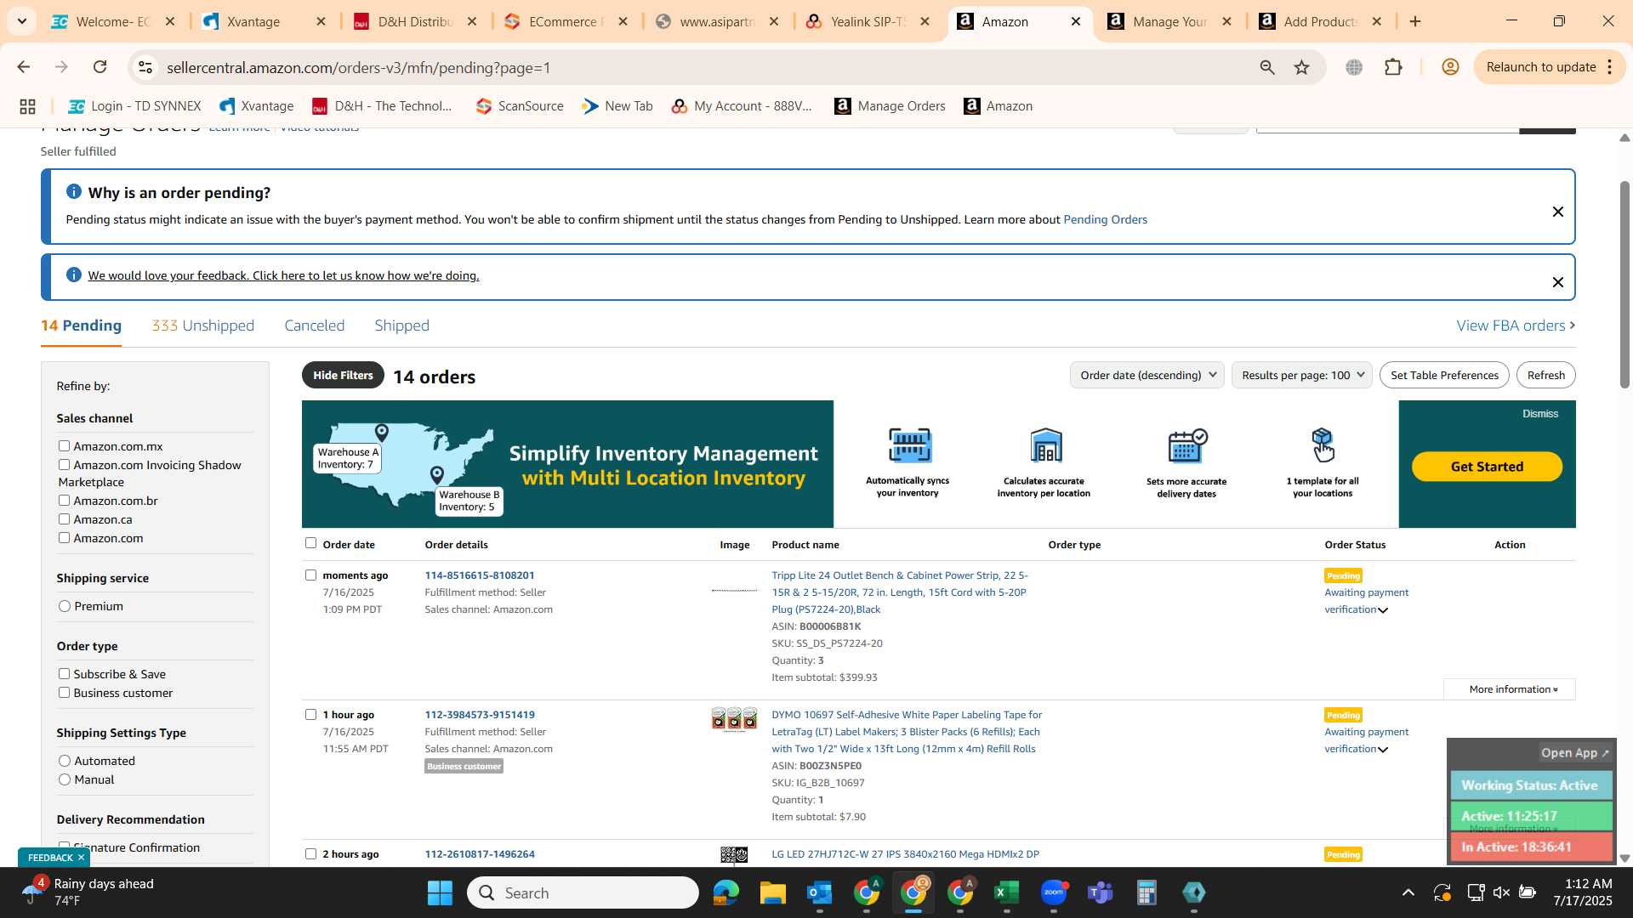Close the FEEDBACK tag with its X
This screenshot has width=1633, height=918.
tap(81, 858)
